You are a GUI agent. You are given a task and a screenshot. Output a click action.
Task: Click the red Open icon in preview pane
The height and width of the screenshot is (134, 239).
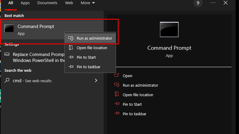pos(117,75)
